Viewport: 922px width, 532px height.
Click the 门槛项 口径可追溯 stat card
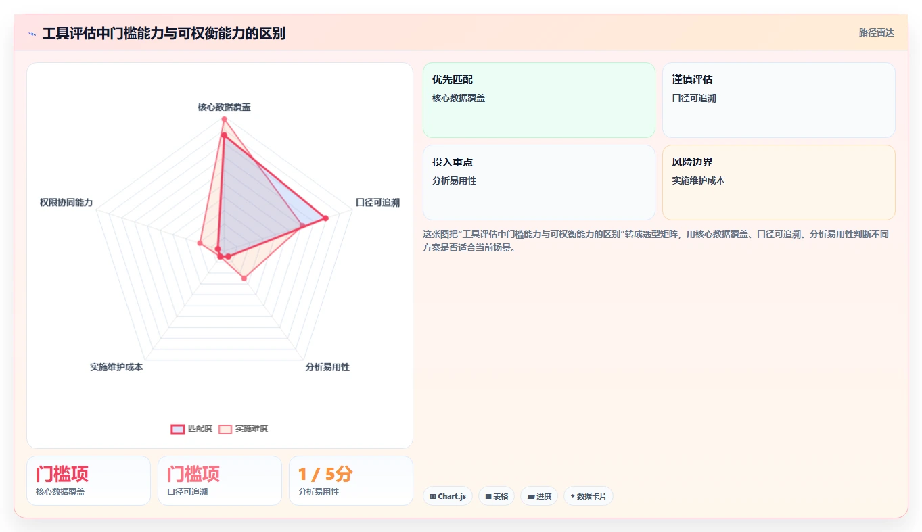point(220,481)
